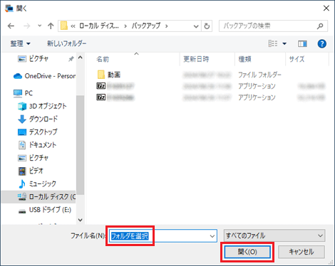Screen dimensions: 335x266
Task: Open the address bar history dropdown
Action: tap(196, 26)
